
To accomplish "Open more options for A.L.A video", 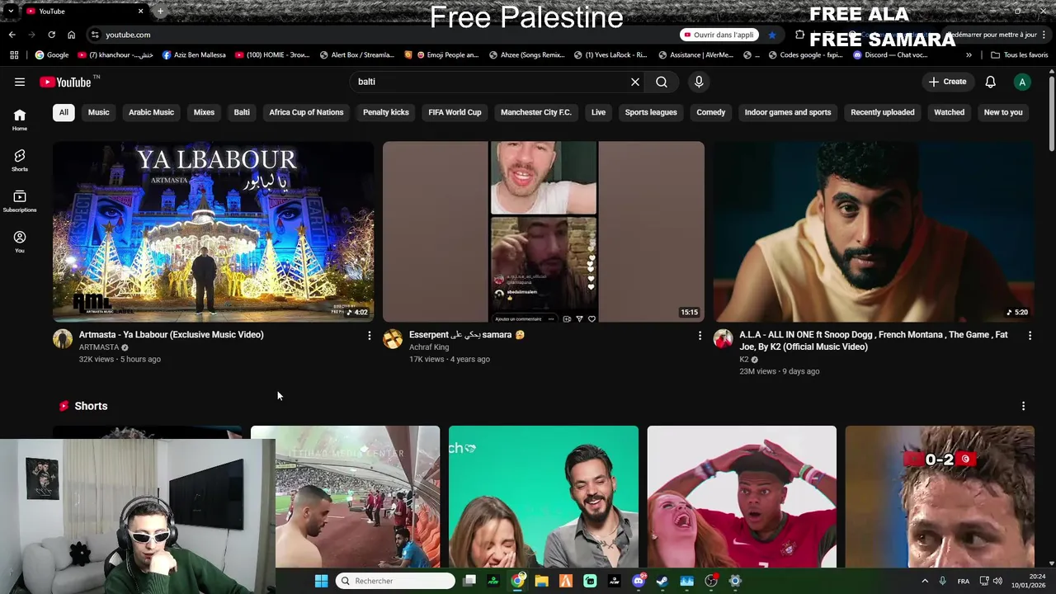I will (1030, 336).
